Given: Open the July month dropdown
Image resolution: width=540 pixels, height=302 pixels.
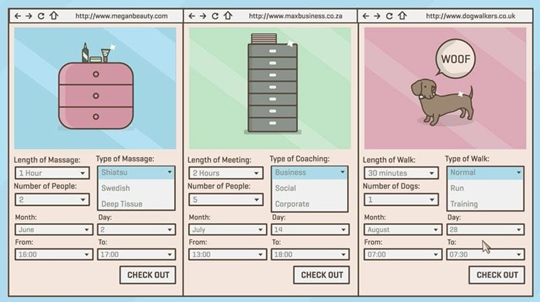Looking at the screenshot, I should coord(227,229).
